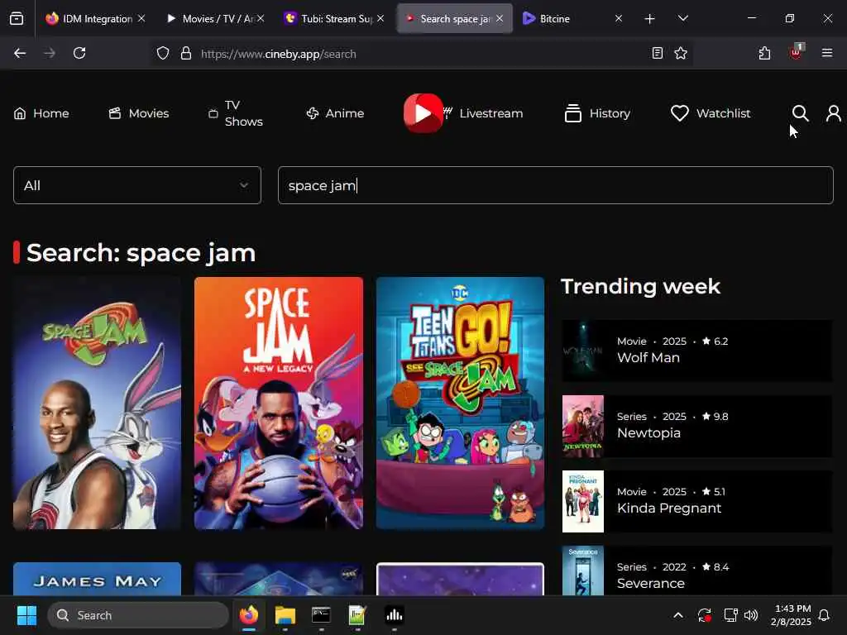Go to Home in navigation
This screenshot has width=847, height=635.
41,113
